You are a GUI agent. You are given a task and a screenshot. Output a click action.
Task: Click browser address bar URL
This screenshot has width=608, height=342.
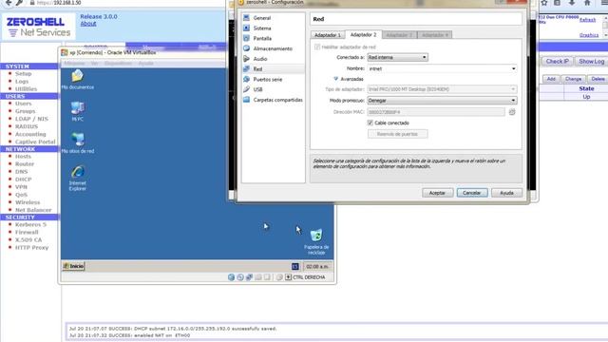pos(59,3)
